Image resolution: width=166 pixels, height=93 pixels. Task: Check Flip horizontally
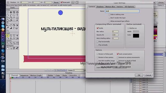[97, 42]
